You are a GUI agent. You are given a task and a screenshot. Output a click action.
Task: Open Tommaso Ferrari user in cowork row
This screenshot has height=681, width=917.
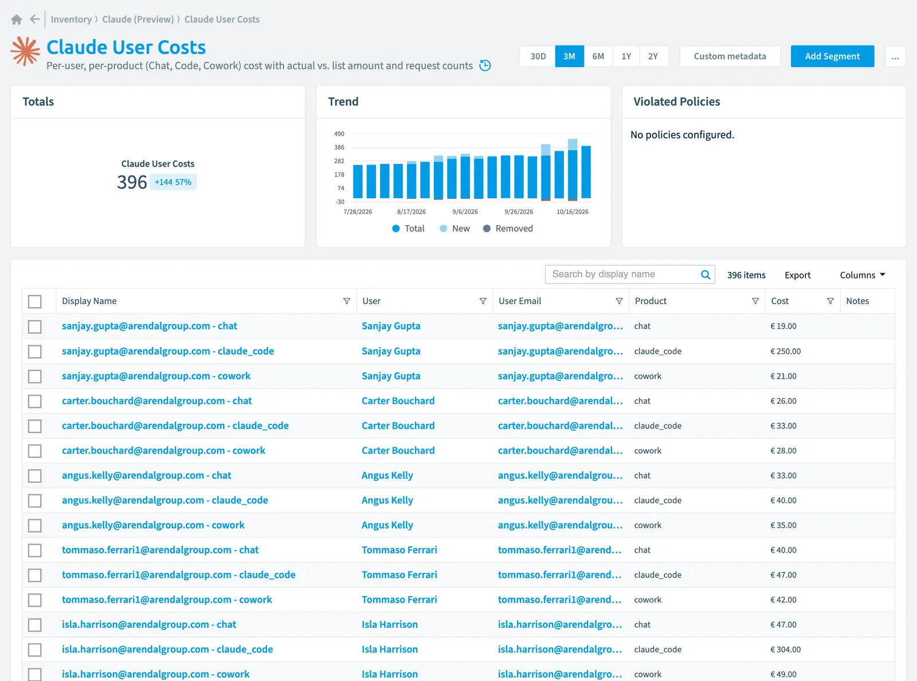[x=399, y=600]
